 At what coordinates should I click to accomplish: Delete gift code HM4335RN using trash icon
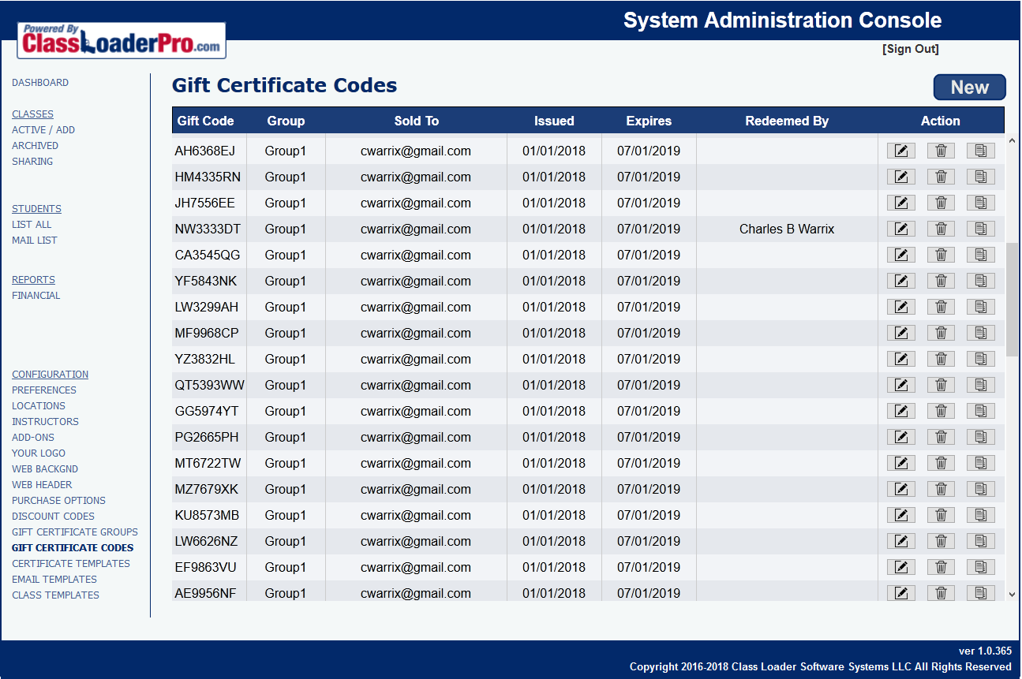[941, 177]
